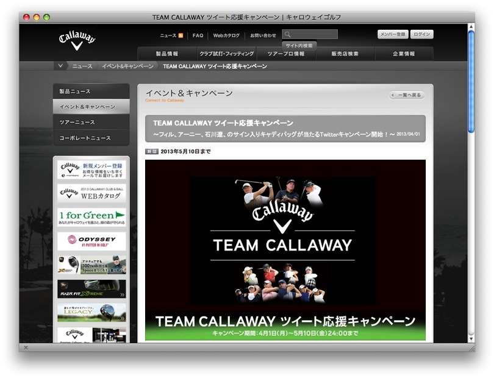Open the Webカタログ link
The height and width of the screenshot is (378, 494).
point(226,35)
